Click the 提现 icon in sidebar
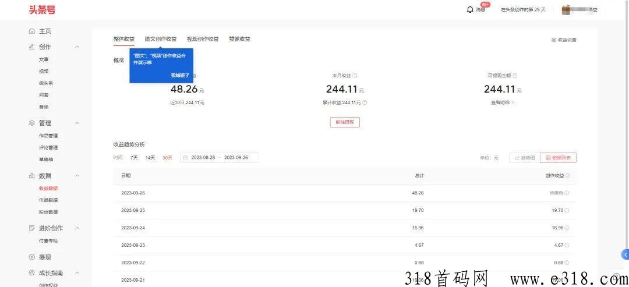 pos(32,257)
